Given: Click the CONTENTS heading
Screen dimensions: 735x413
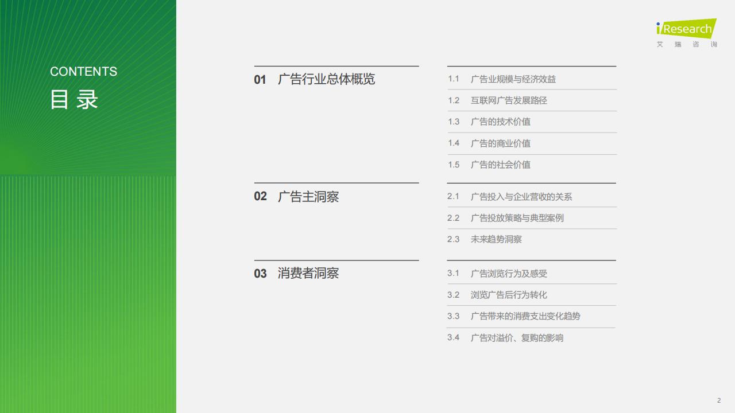Looking at the screenshot, I should click(84, 71).
